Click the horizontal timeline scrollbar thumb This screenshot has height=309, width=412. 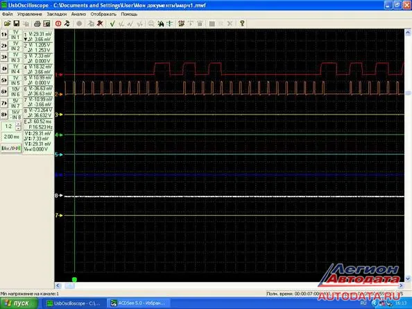[69, 285]
